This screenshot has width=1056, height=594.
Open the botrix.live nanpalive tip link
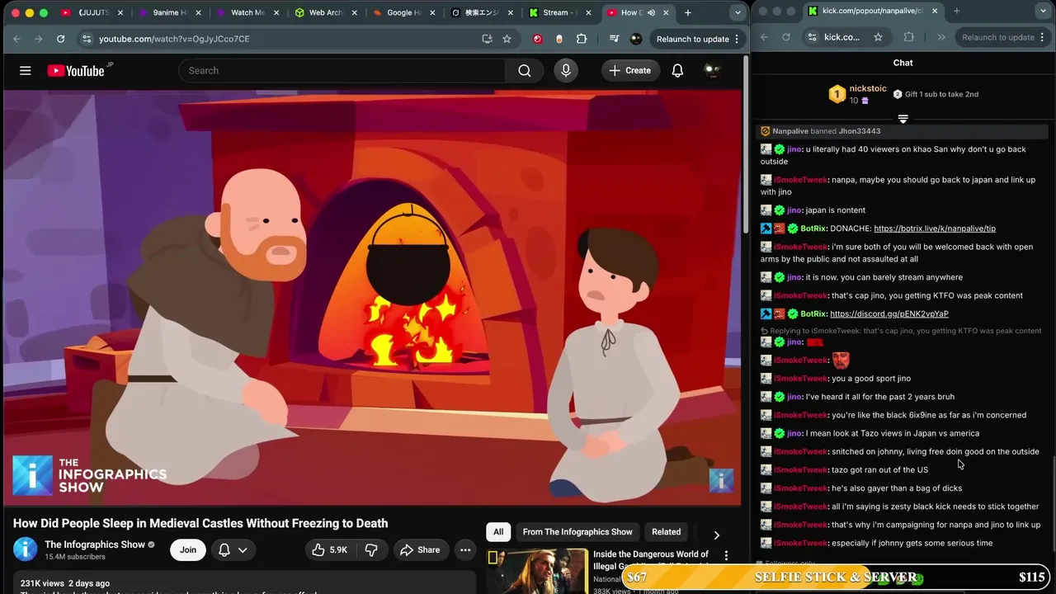[x=935, y=229]
